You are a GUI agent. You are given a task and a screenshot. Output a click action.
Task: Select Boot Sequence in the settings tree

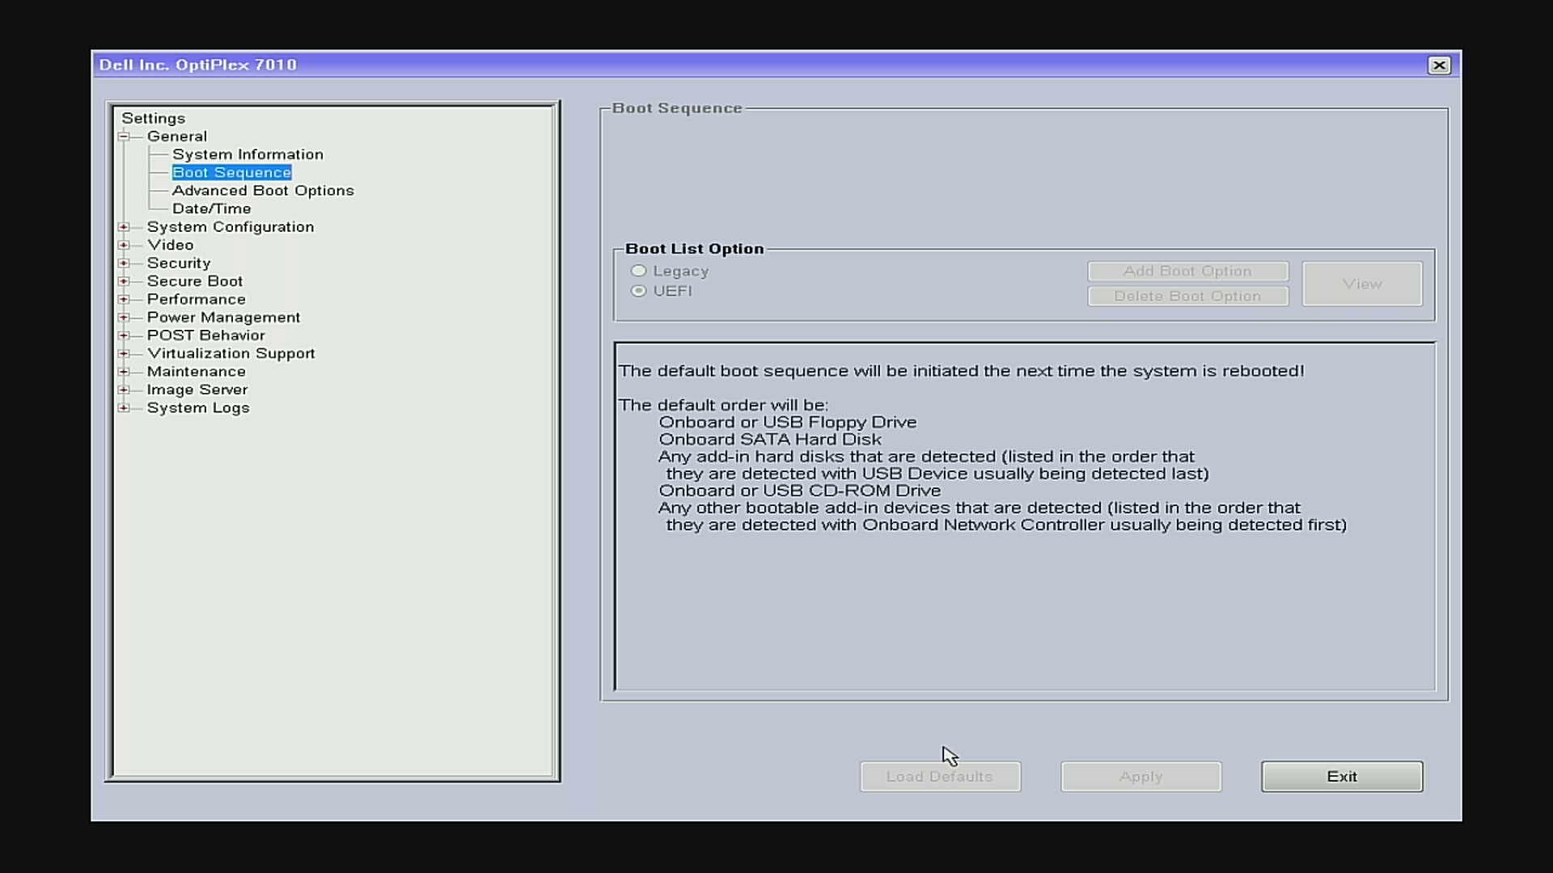coord(231,172)
